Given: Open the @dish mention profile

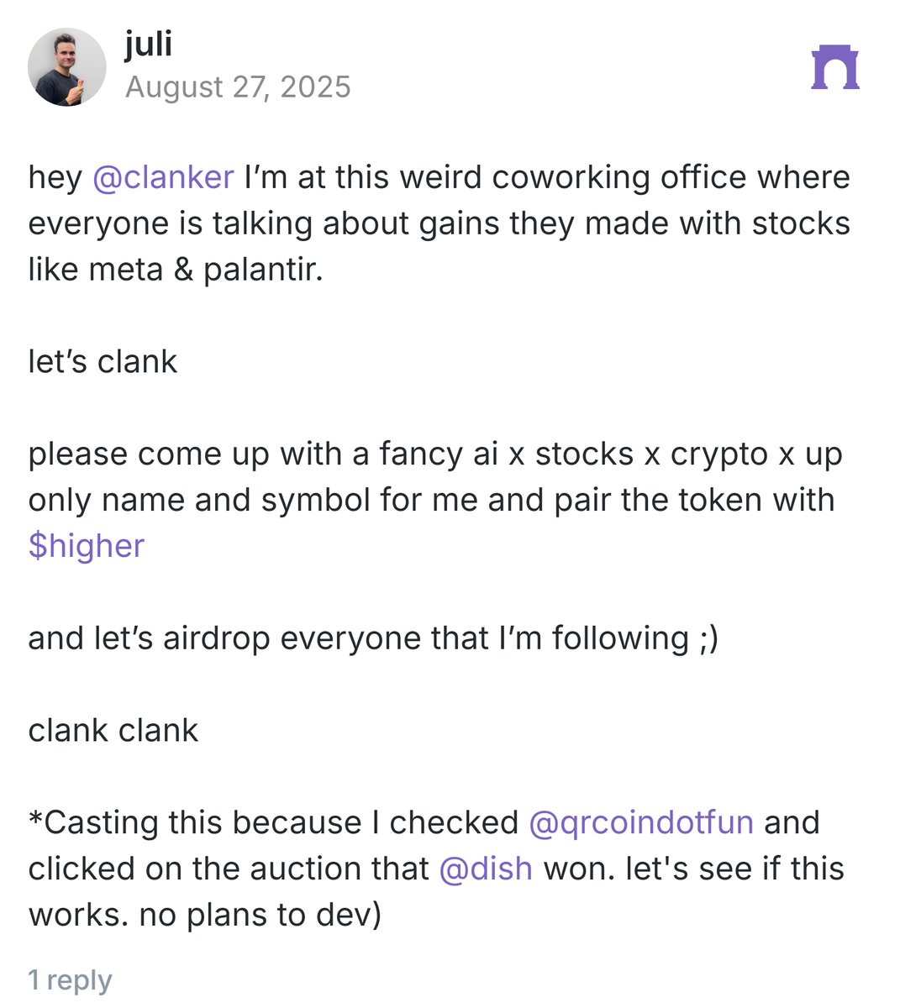Looking at the screenshot, I should (486, 869).
